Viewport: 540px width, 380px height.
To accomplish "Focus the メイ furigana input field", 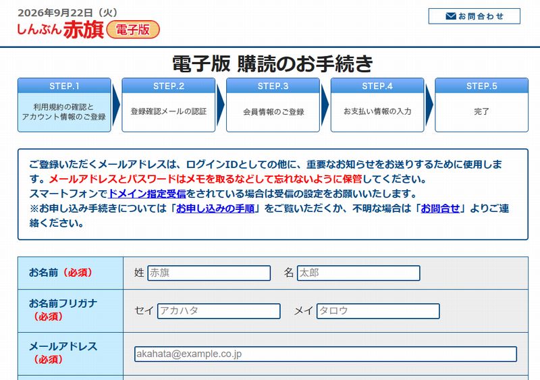I will coord(378,311).
